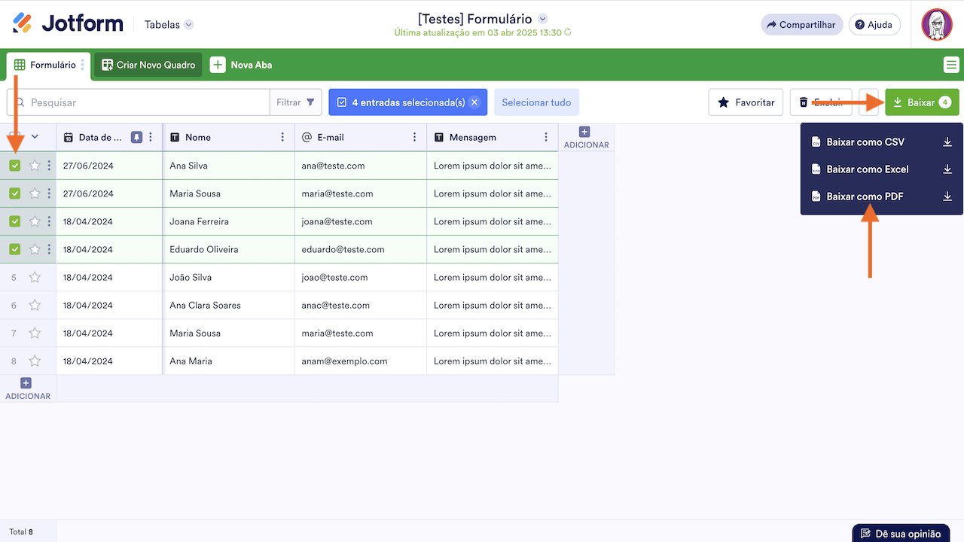Clear the 4 selected entries with X
Viewport: 964px width, 542px height.
[x=474, y=102]
